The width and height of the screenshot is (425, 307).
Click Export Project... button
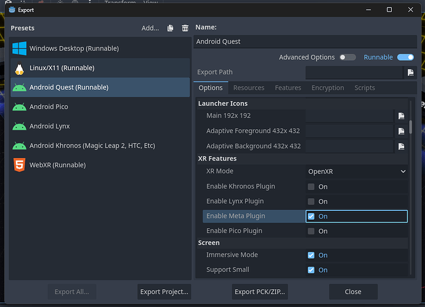pyautogui.click(x=164, y=292)
